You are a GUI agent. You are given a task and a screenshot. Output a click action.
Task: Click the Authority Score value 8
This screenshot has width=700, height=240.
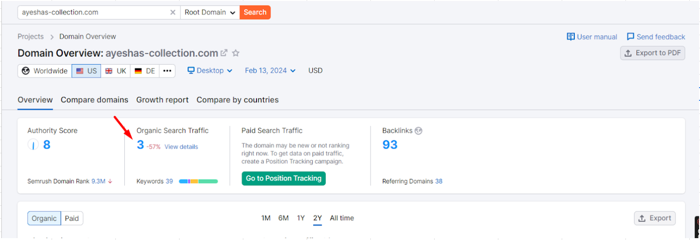[46, 145]
